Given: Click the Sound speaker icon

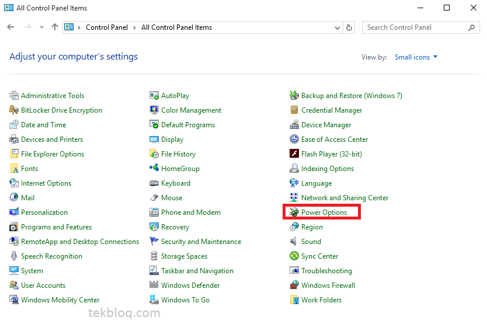Looking at the screenshot, I should tap(294, 241).
